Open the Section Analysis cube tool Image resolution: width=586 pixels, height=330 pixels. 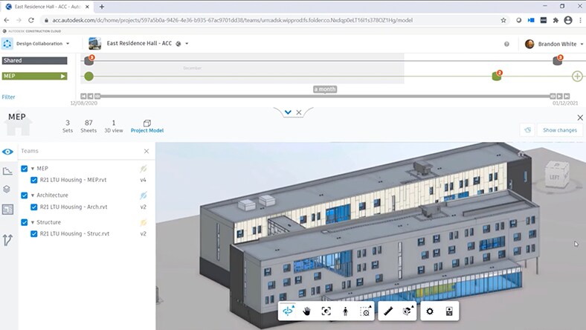[408, 311]
